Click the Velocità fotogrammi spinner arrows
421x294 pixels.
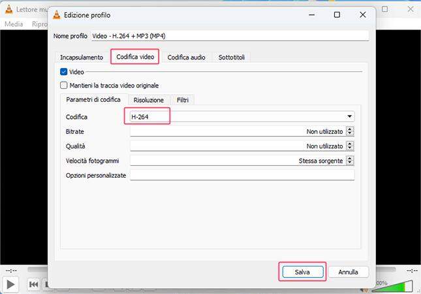(x=350, y=161)
